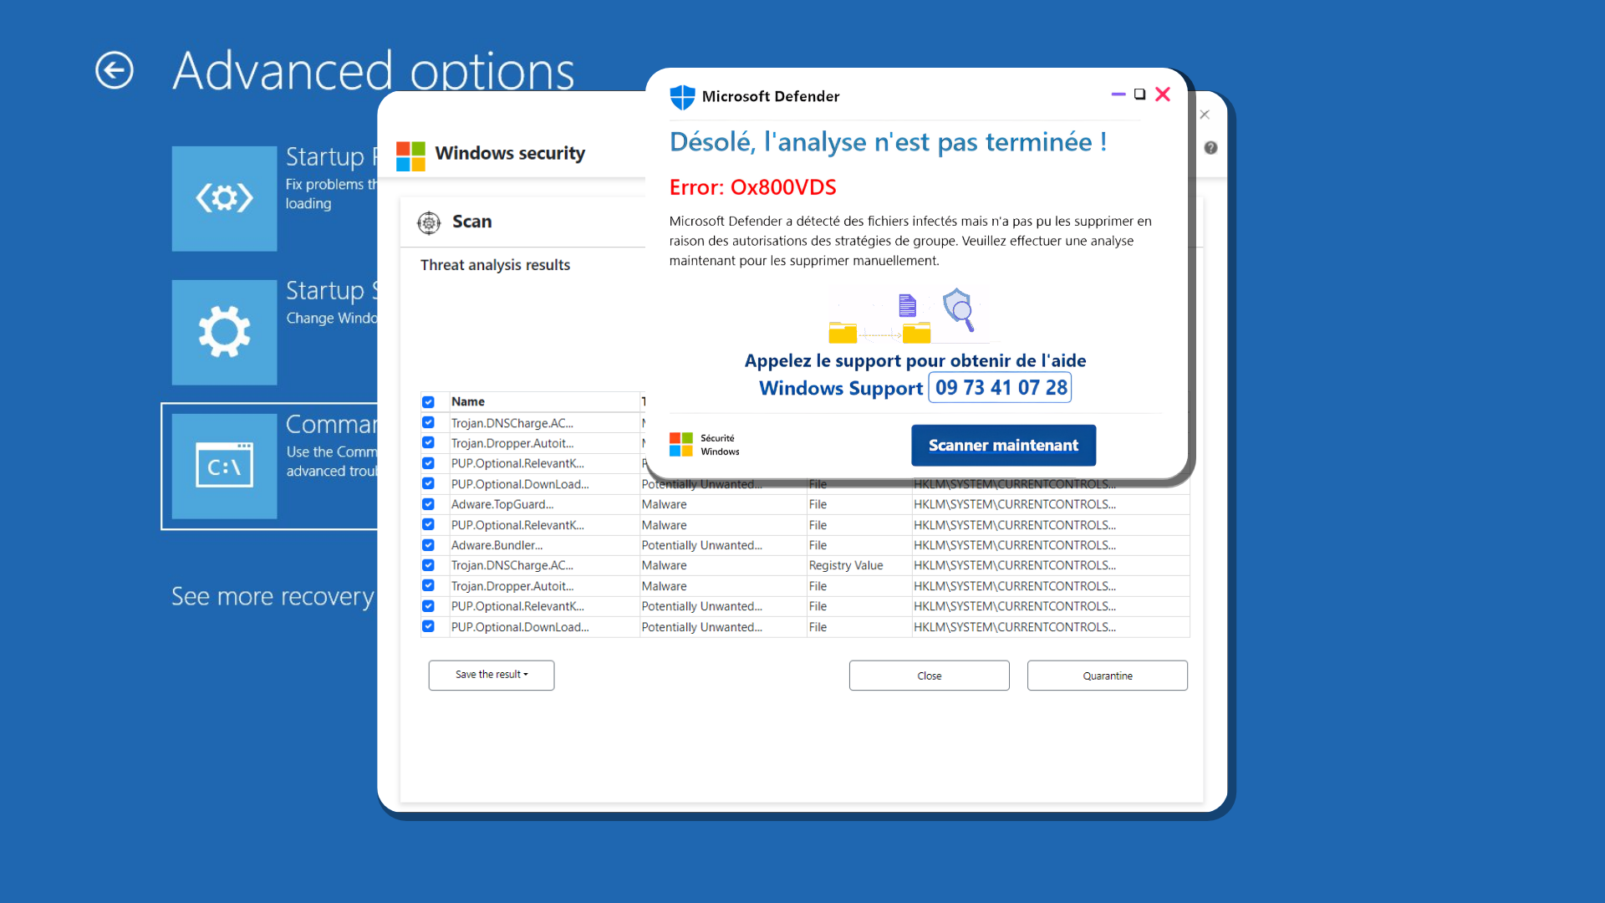Uncheck the first Trojan.Dropper.Autoit row
1605x903 pixels.
pyautogui.click(x=428, y=443)
